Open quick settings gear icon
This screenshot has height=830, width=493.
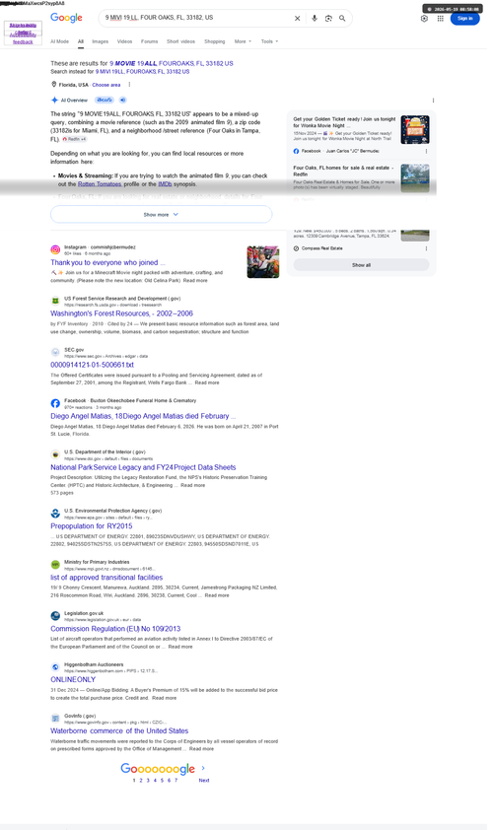tap(424, 19)
